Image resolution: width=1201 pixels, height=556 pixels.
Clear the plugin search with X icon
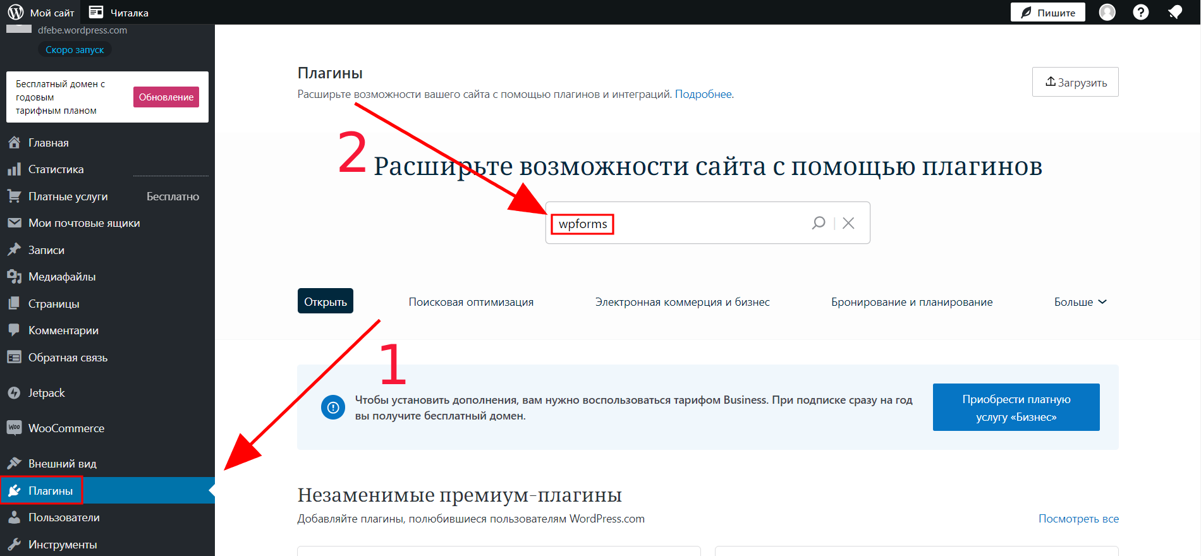click(x=848, y=223)
